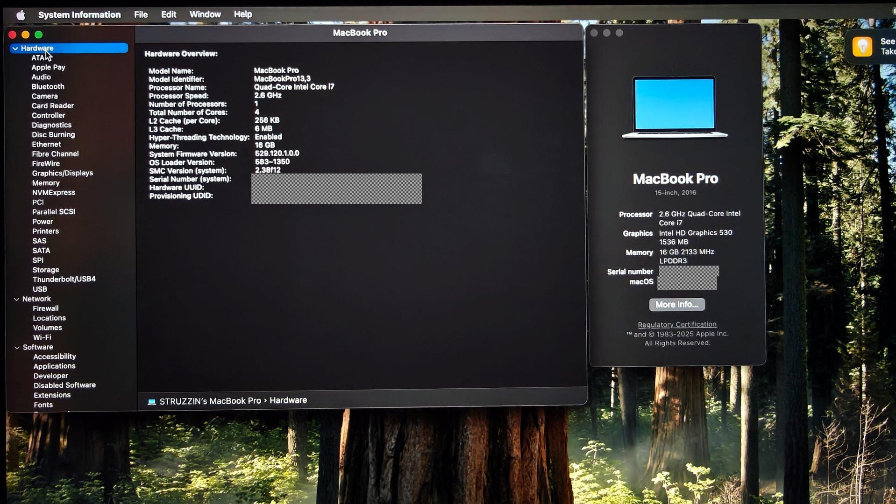Image resolution: width=896 pixels, height=504 pixels.
Task: Open the File menu
Action: coord(141,14)
